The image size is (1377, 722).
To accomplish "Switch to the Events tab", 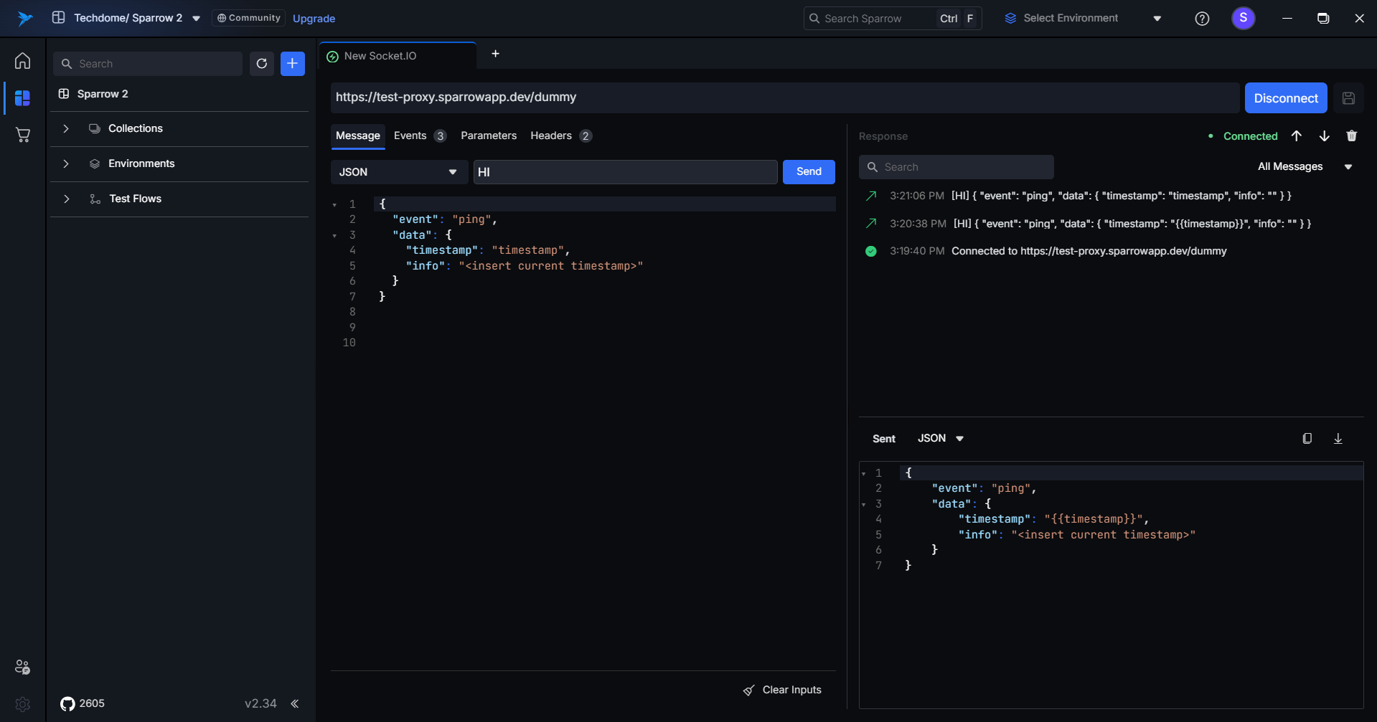I will click(x=410, y=136).
